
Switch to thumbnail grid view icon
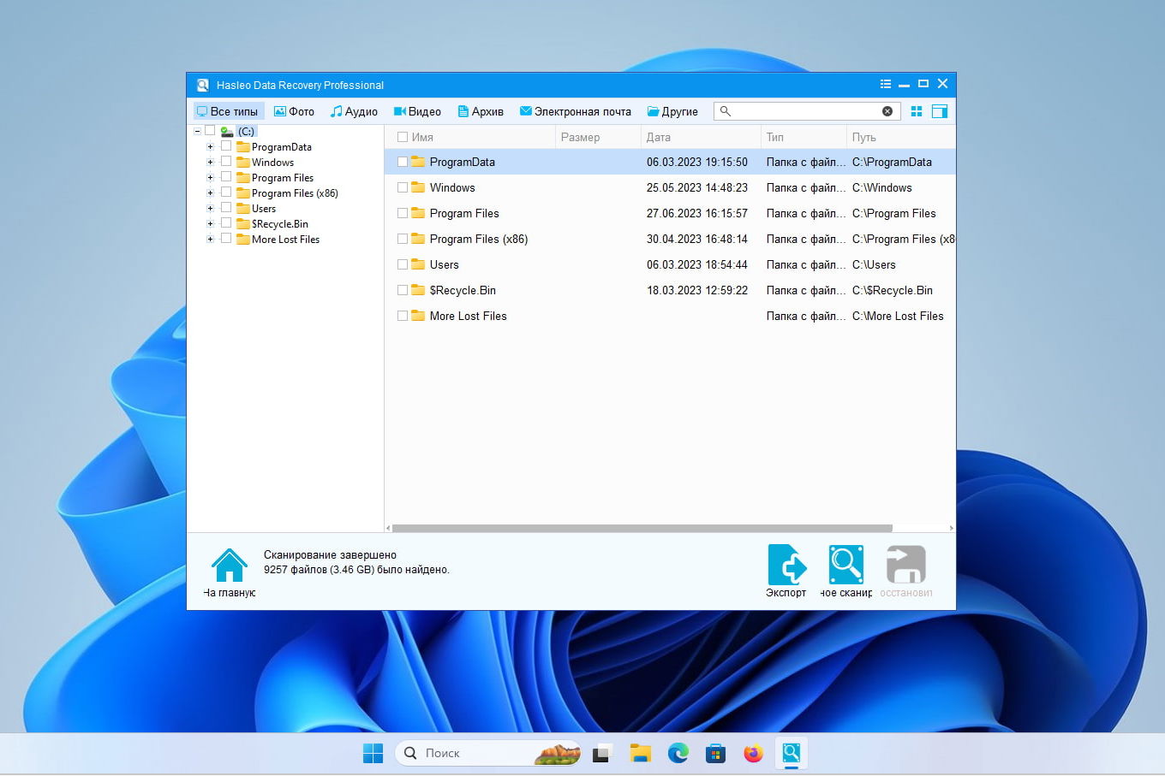[917, 111]
